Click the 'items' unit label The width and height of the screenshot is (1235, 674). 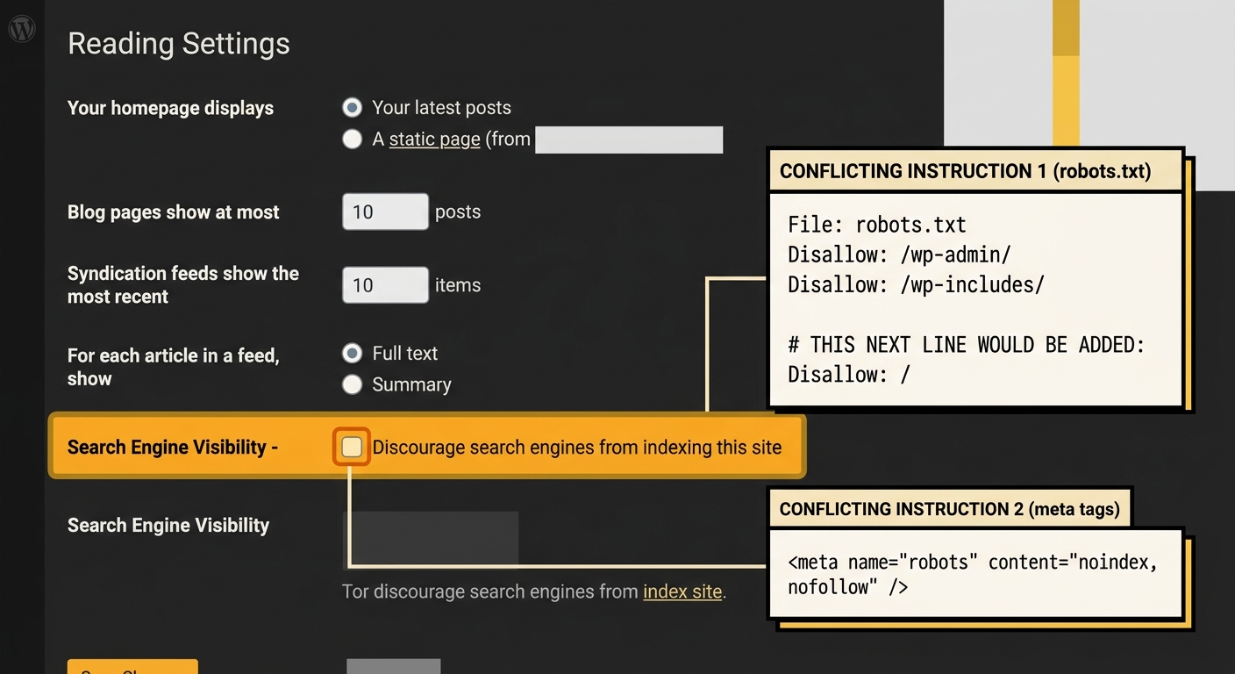point(458,285)
